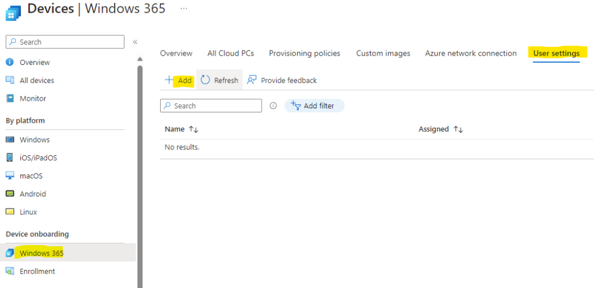The height and width of the screenshot is (288, 594).
Task: Switch to the All Cloud PCs tab
Action: (x=231, y=53)
